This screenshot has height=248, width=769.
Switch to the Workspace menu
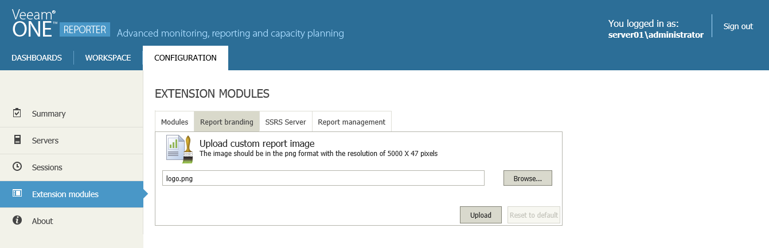[x=108, y=58]
